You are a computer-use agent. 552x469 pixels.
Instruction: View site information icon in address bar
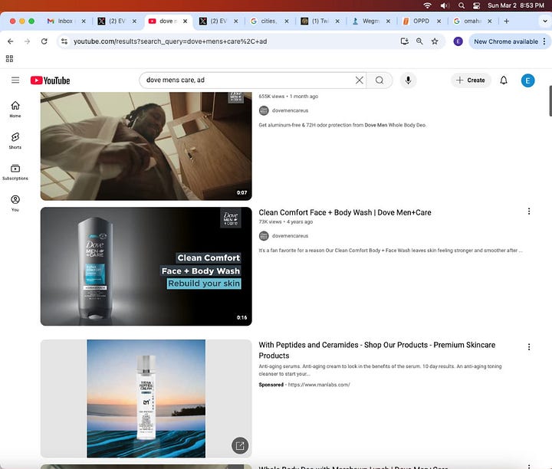coord(64,41)
